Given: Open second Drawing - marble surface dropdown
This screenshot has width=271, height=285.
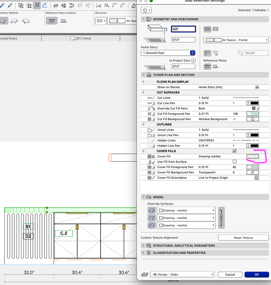Looking at the screenshot, I should point(186,218).
